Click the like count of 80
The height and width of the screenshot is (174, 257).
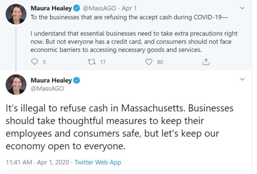click(160, 62)
